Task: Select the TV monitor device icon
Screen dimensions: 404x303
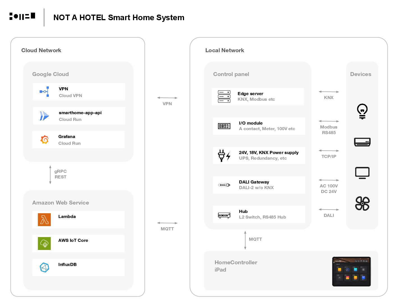Action: pyautogui.click(x=362, y=173)
